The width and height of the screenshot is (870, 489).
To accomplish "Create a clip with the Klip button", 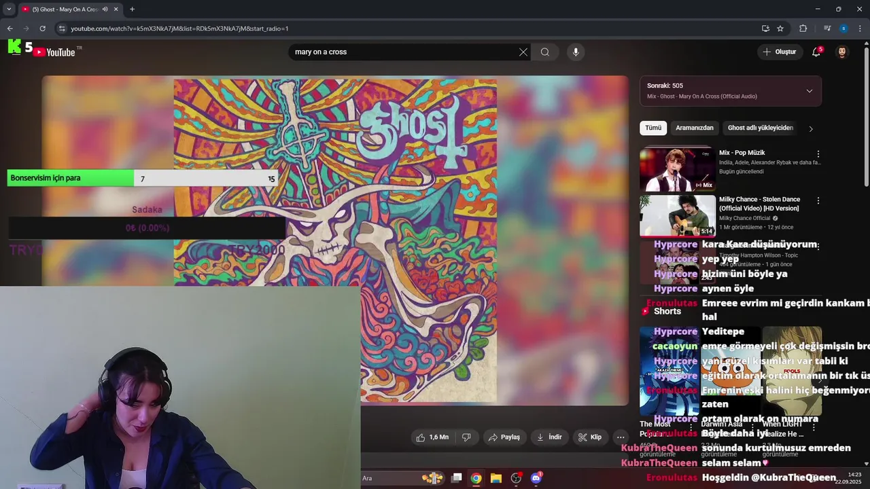I will 590,437.
